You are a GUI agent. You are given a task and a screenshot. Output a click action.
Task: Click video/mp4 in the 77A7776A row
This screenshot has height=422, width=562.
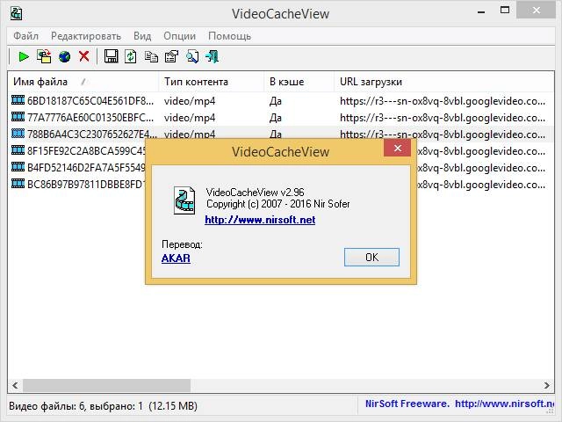tap(190, 118)
